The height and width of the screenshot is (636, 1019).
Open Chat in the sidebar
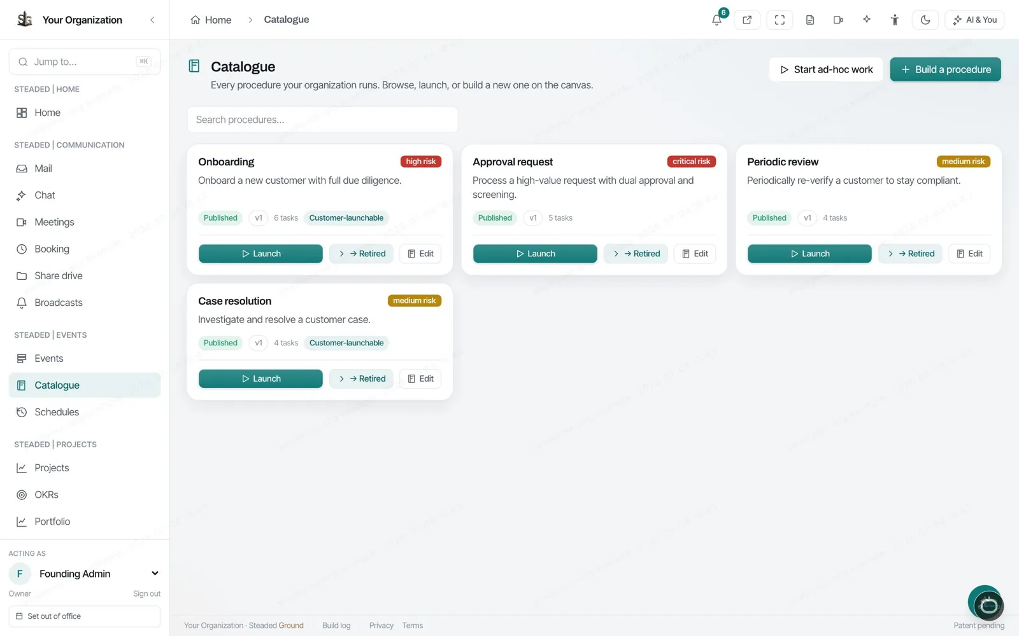85,195
